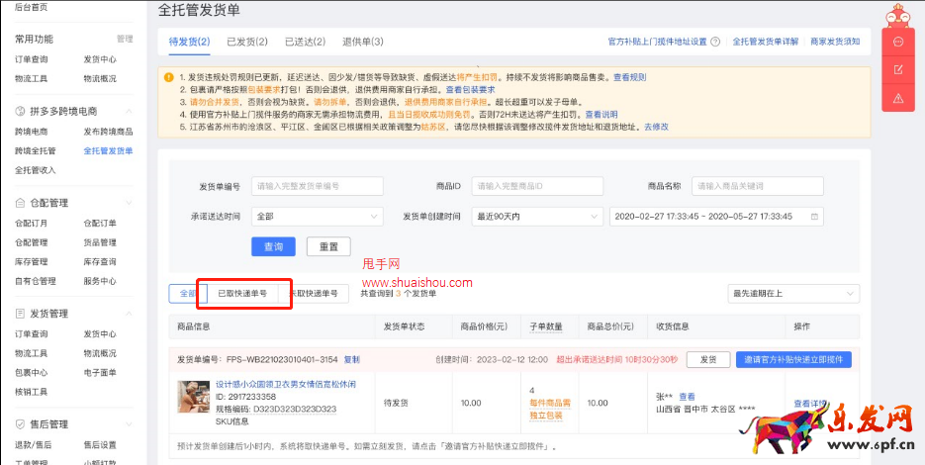925x465 pixels.
Task: Select the 已取快递单号 filter tab
Action: click(242, 293)
